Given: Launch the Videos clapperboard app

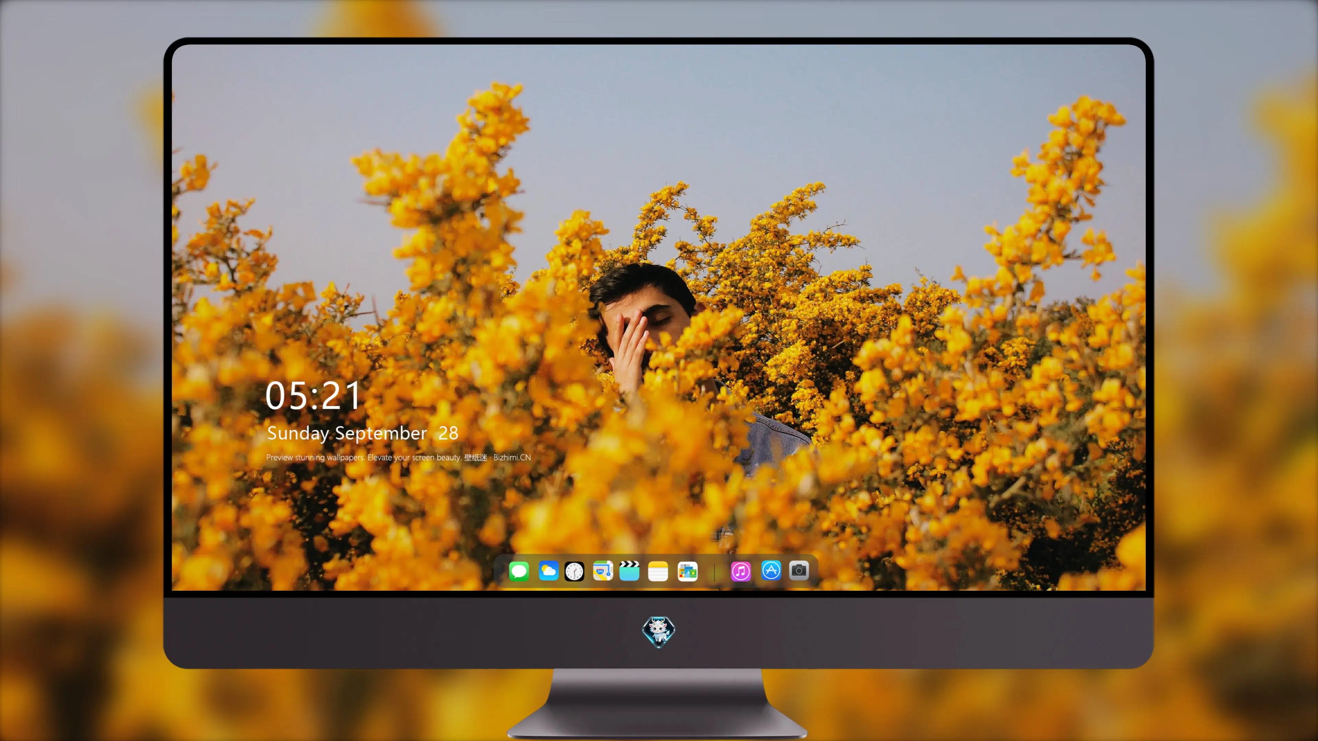Looking at the screenshot, I should pyautogui.click(x=629, y=571).
